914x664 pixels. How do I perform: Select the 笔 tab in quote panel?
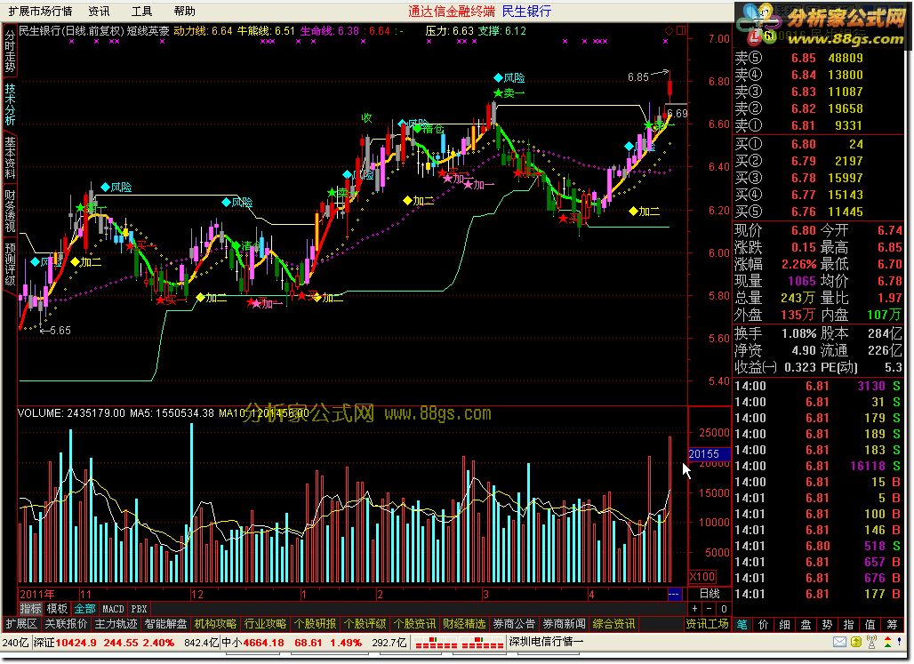(x=742, y=624)
